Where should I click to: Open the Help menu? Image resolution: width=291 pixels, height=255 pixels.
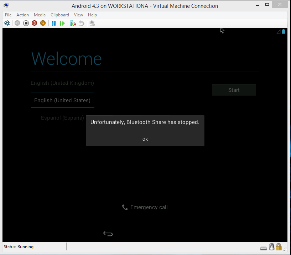[92, 15]
